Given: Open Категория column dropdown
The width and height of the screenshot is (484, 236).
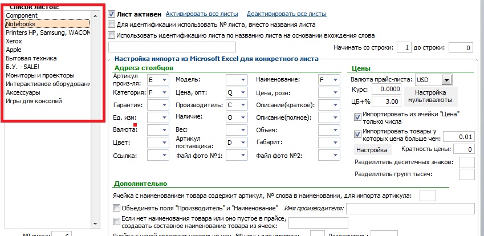Looking at the screenshot, I should pyautogui.click(x=165, y=92).
